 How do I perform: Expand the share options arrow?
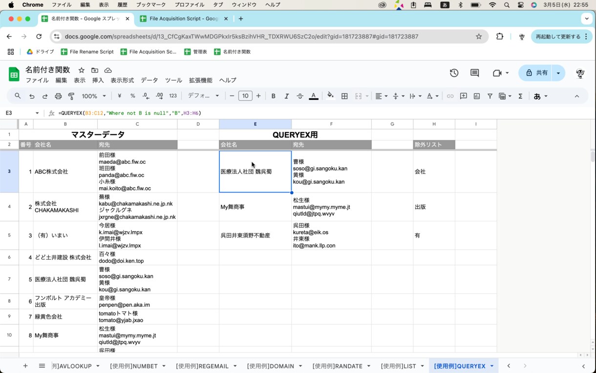coord(558,73)
